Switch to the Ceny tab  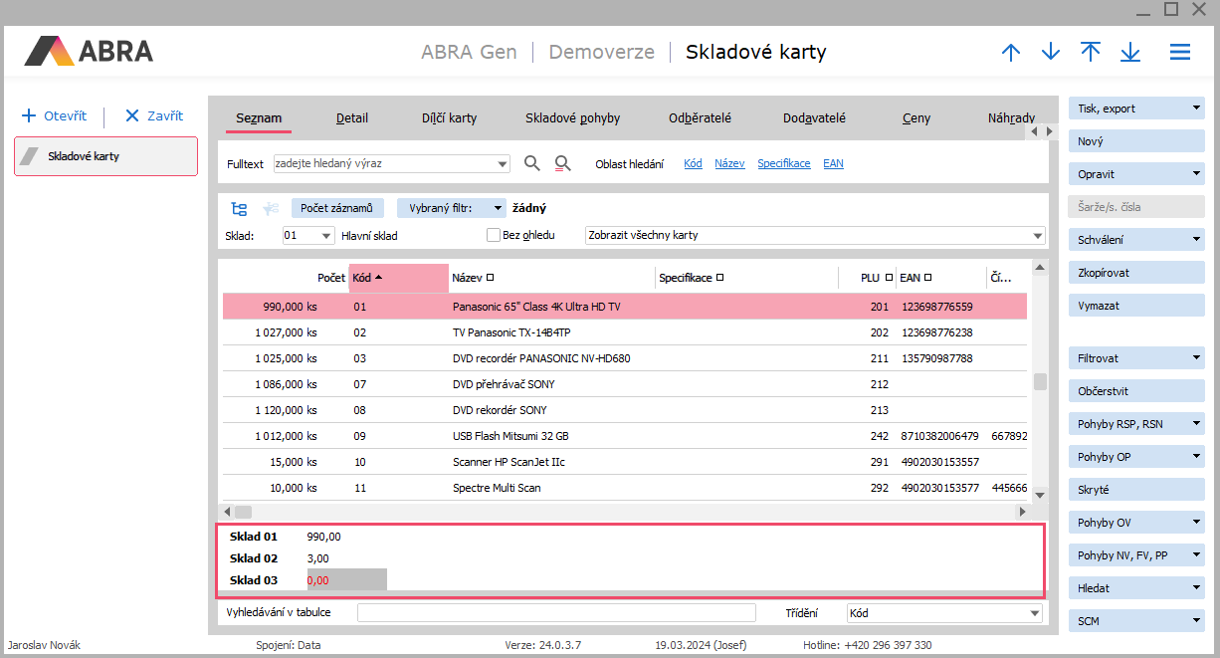[x=916, y=117]
